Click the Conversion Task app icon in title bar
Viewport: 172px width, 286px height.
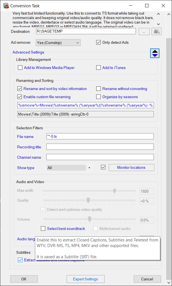tap(6, 5)
